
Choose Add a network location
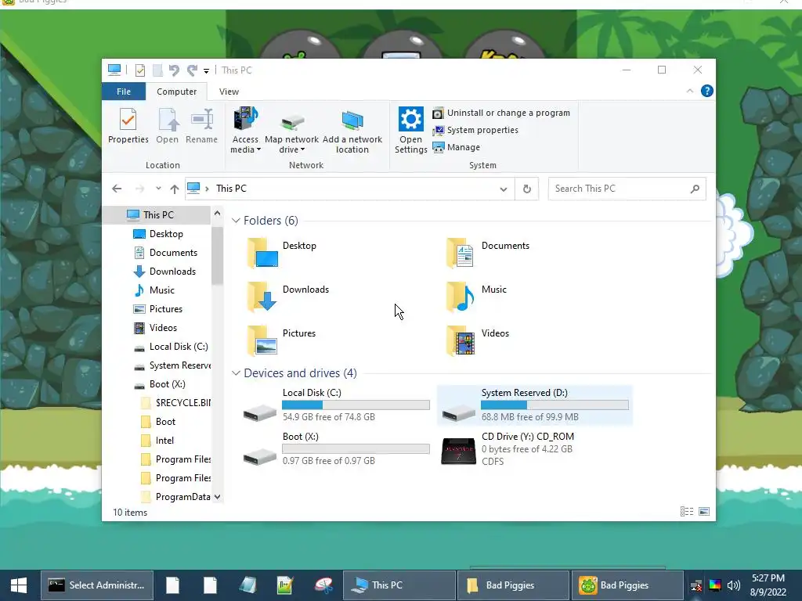point(352,131)
